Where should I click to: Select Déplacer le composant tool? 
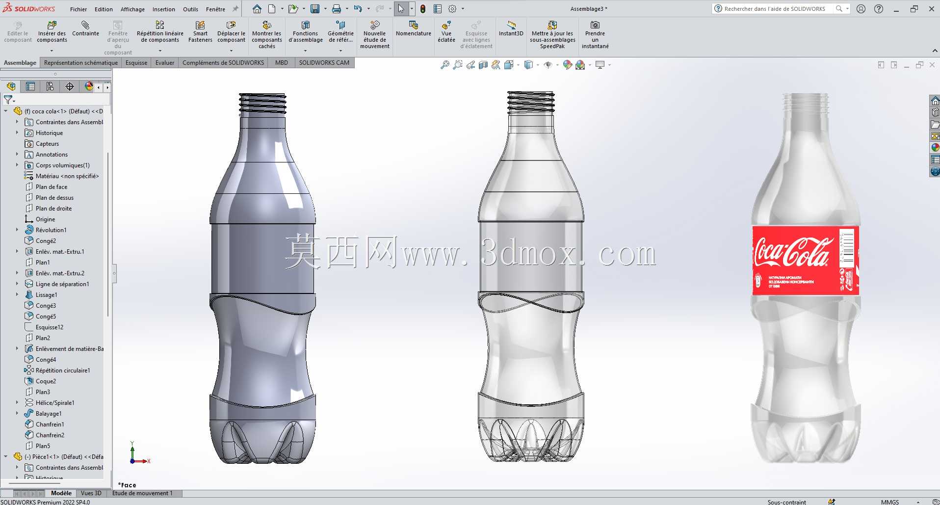tap(231, 32)
